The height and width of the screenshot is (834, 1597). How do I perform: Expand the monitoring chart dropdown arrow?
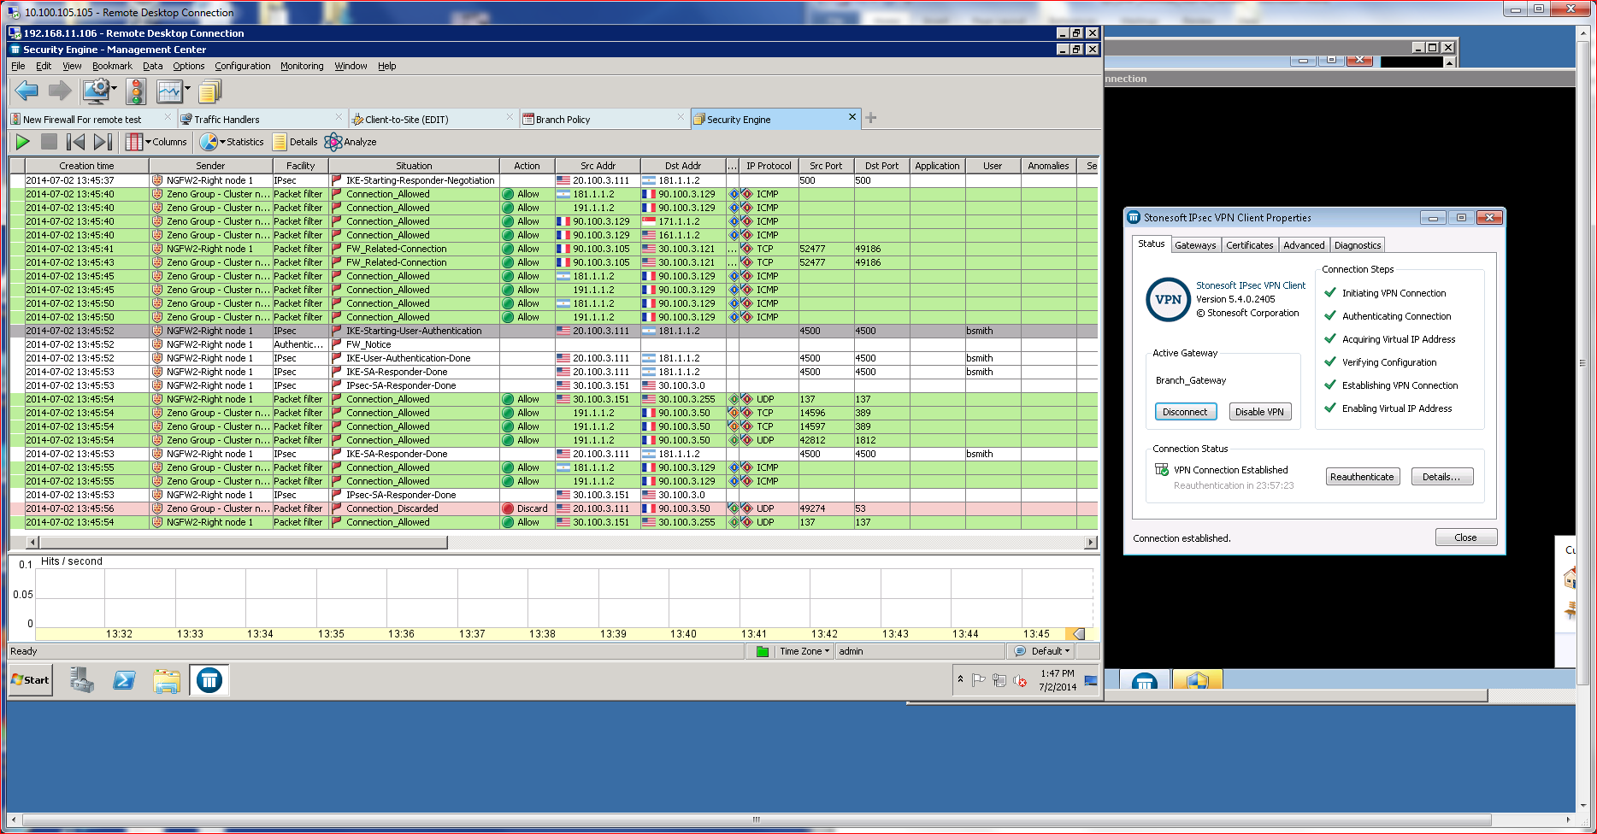pyautogui.click(x=187, y=87)
